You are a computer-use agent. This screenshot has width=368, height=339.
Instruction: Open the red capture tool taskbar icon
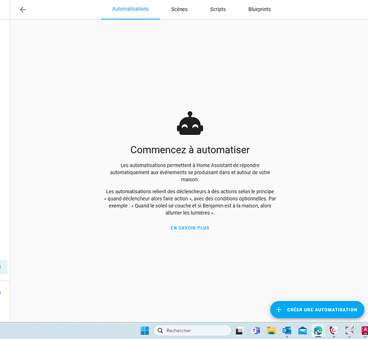(x=350, y=331)
